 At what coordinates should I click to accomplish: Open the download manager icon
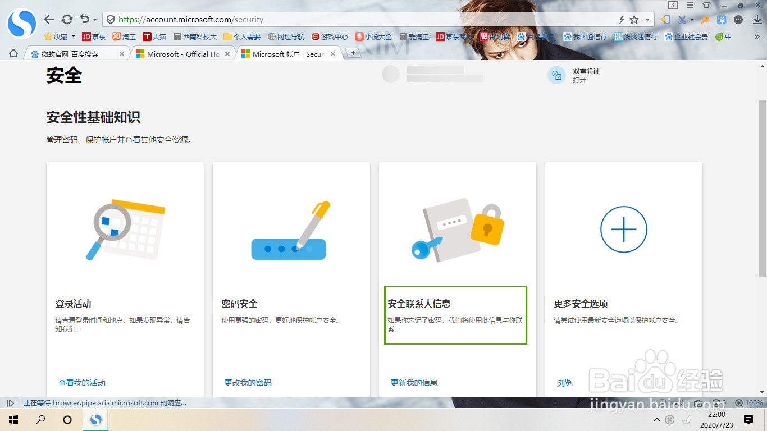(x=756, y=20)
